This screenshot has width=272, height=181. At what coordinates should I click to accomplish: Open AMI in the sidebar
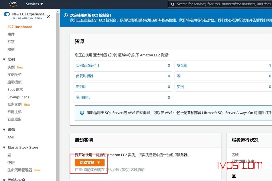[10, 137]
